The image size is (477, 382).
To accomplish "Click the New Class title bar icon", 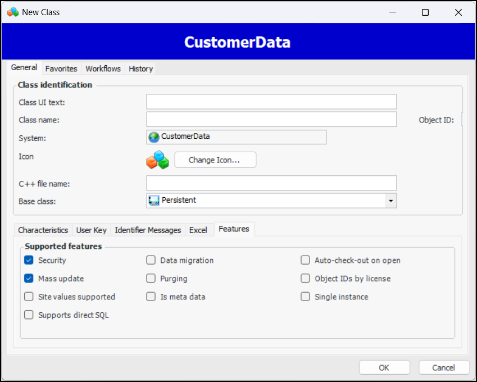I will coord(12,12).
